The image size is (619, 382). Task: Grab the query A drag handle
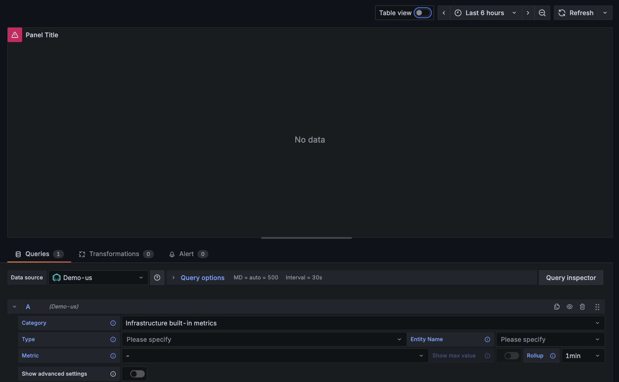pos(597,307)
